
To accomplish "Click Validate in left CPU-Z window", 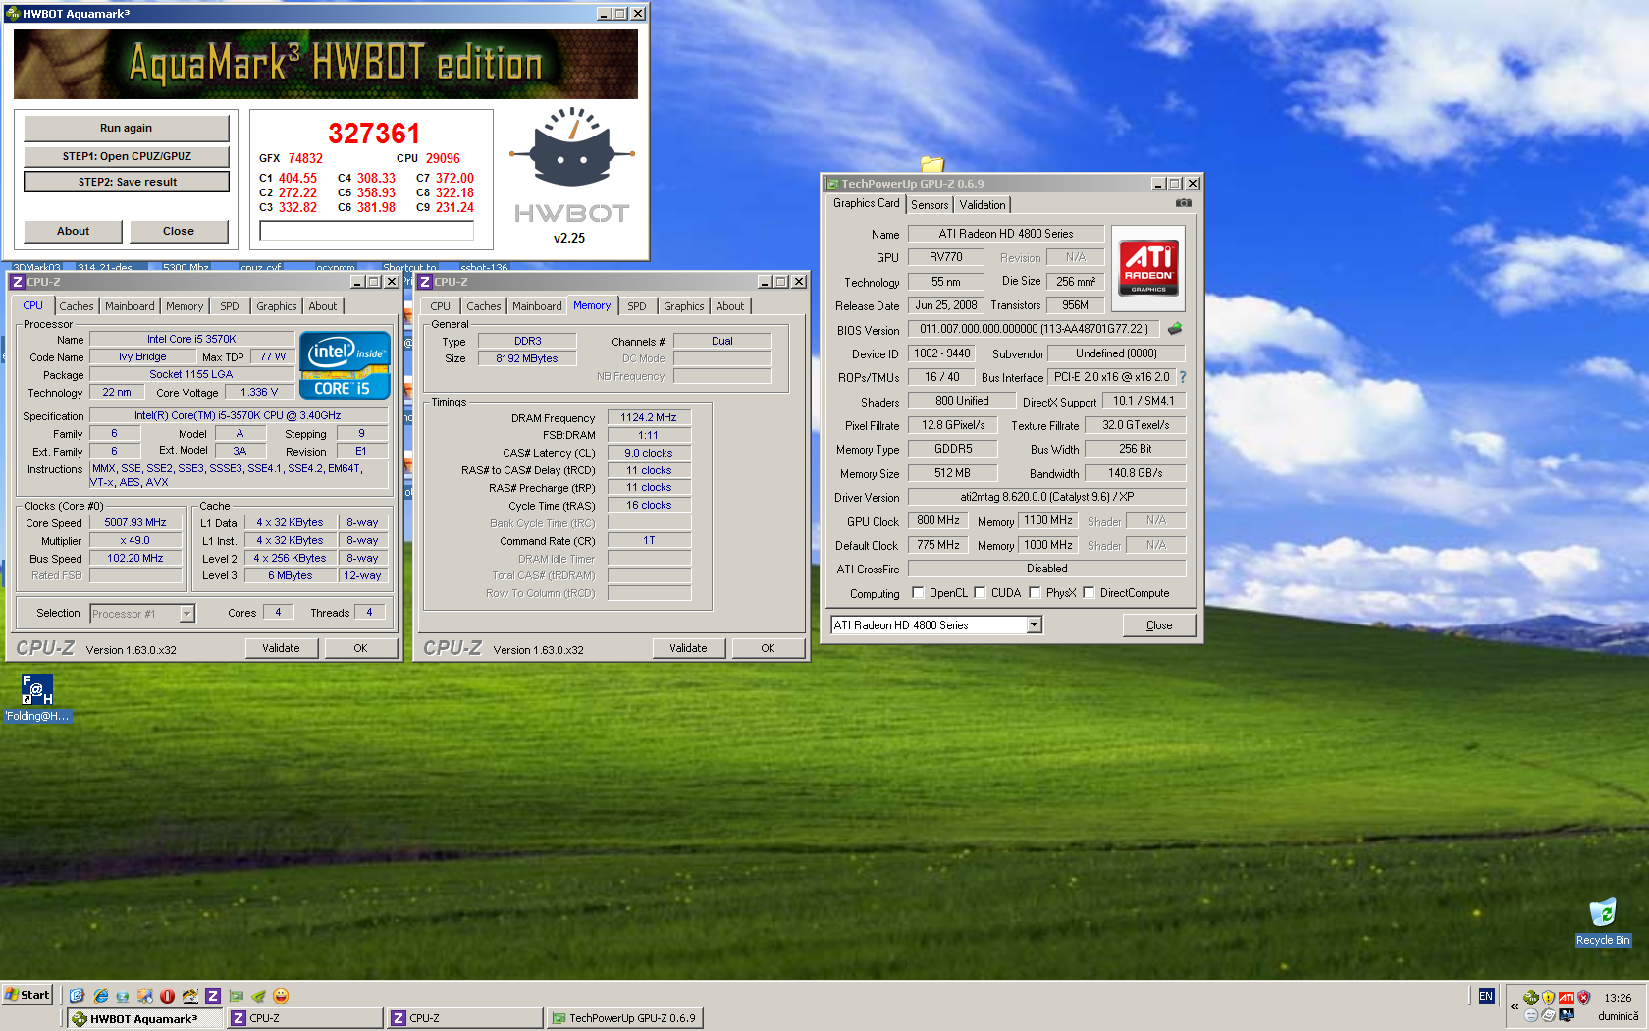I will click(281, 648).
